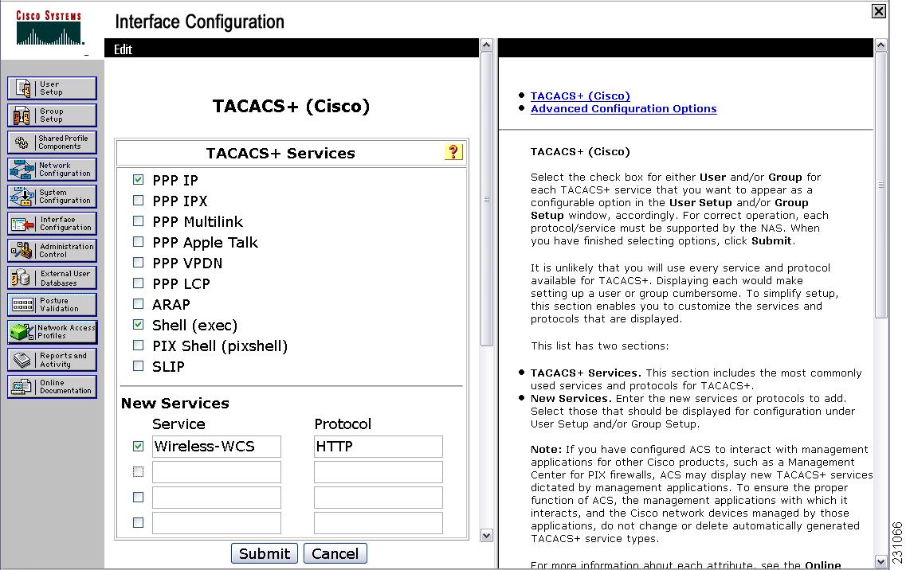Open User Setup from the sidebar

coord(52,88)
